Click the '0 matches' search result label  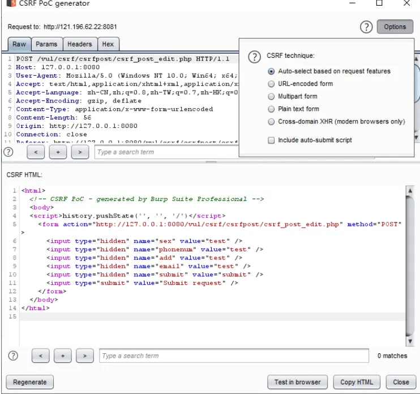coord(392,356)
